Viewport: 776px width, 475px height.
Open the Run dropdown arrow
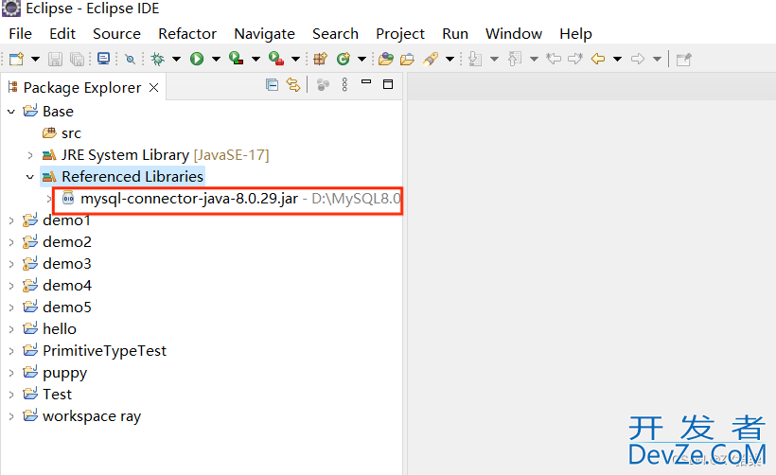tap(217, 60)
